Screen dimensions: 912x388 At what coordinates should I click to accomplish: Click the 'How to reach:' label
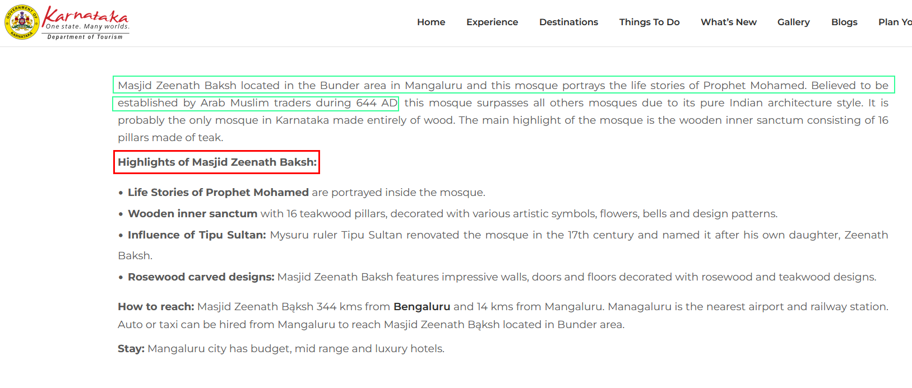point(156,307)
